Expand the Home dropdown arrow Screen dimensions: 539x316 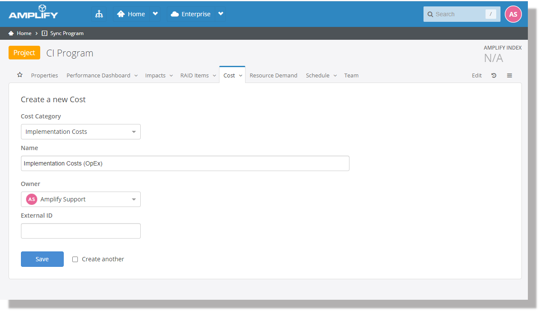[155, 14]
